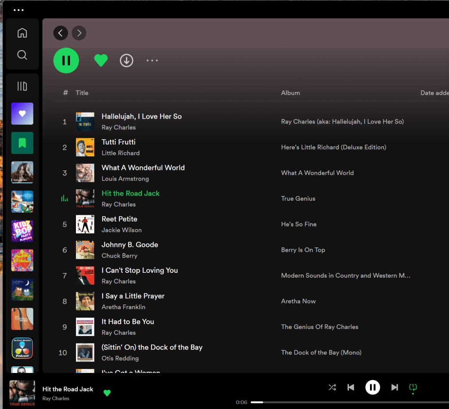449x409 pixels.
Task: Select track Reet Petite
Action: (119, 219)
